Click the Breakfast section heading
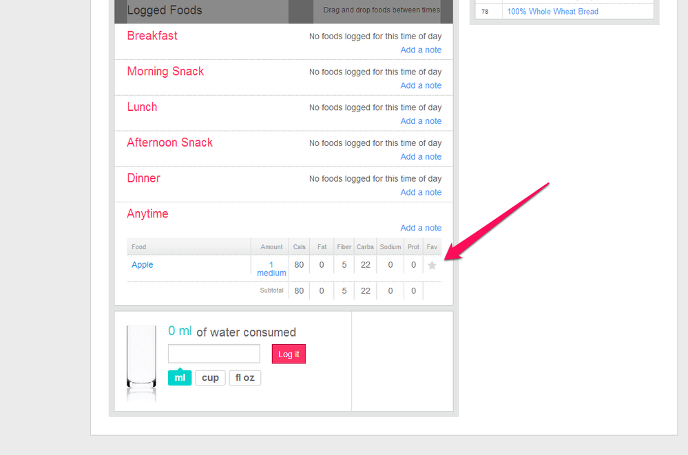688x455 pixels. [152, 36]
